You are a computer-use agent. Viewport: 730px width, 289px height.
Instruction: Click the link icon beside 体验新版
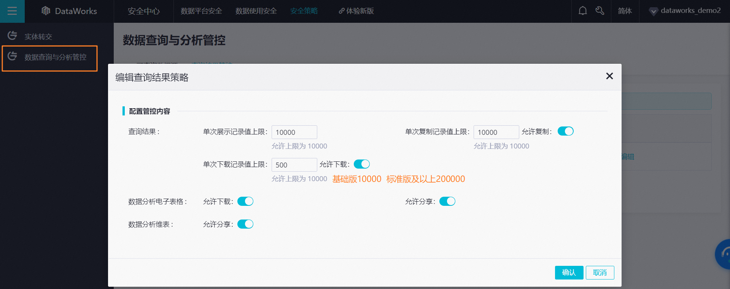click(x=342, y=11)
